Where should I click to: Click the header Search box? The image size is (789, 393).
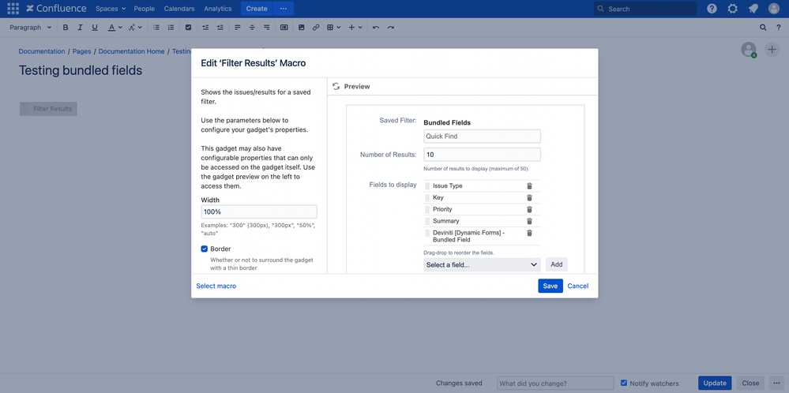tap(645, 9)
